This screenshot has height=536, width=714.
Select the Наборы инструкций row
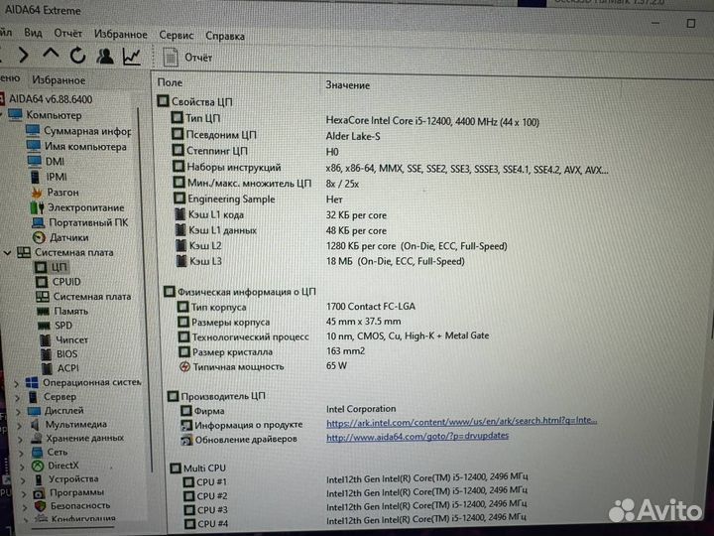[x=391, y=168]
